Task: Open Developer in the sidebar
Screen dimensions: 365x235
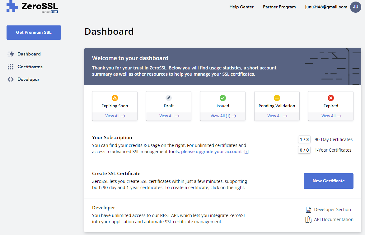Action: pos(28,79)
